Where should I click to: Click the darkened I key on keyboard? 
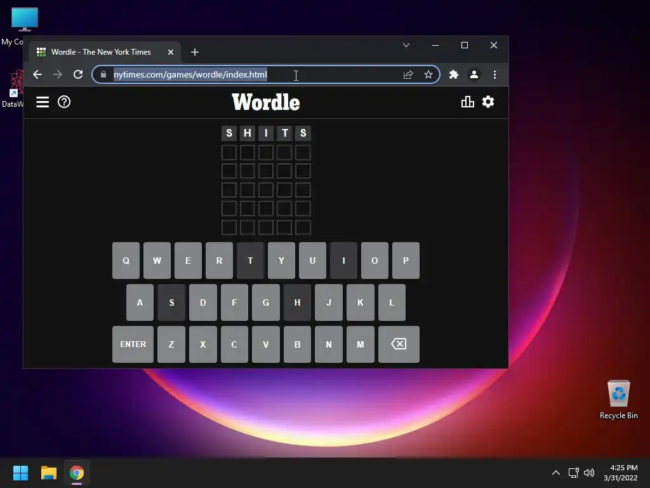point(343,261)
